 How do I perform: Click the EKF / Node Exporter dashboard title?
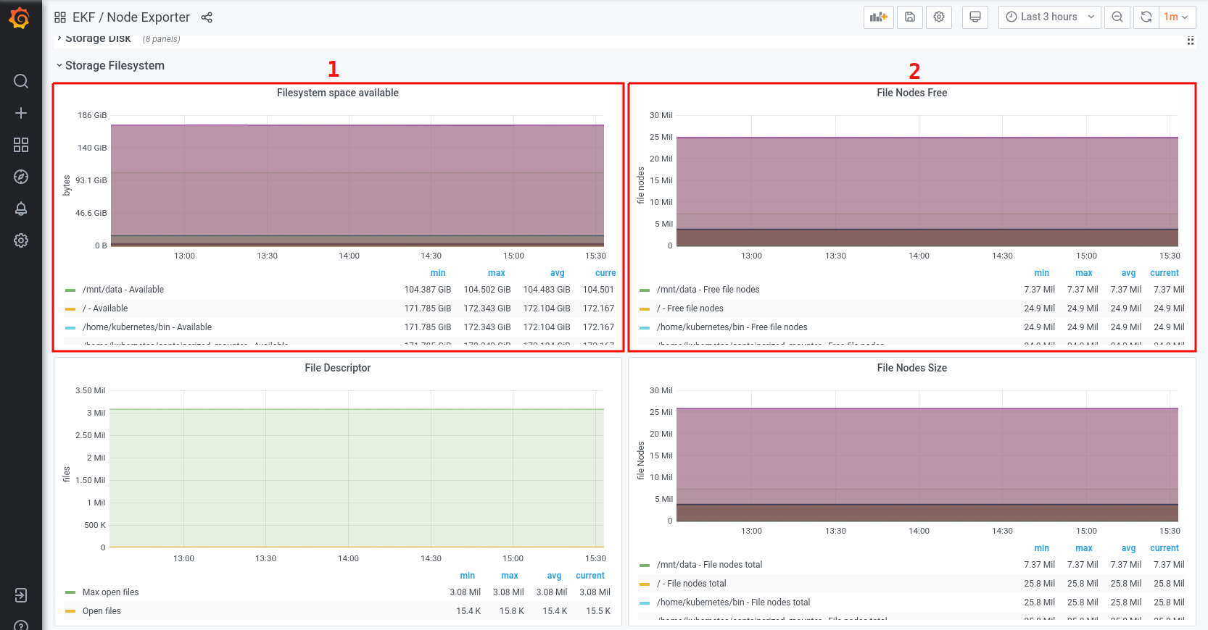[x=131, y=17]
